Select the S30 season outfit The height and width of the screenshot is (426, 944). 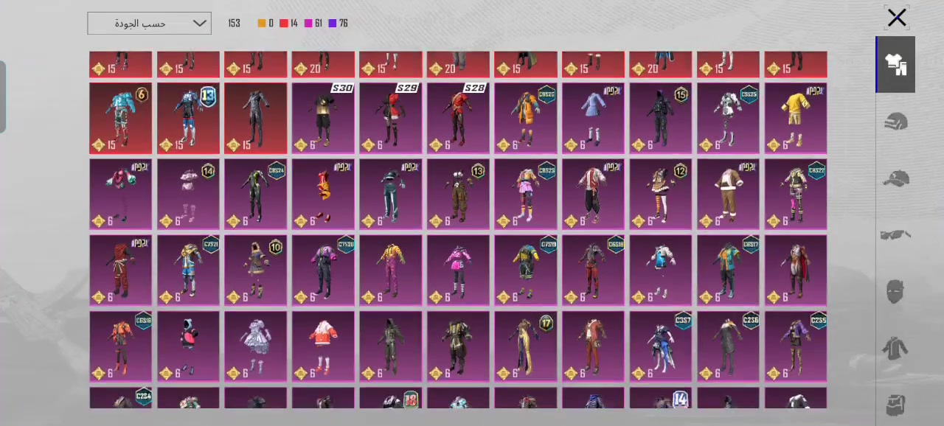point(323,118)
